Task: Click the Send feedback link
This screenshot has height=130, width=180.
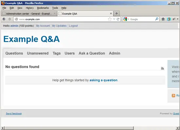Action: 14,113
